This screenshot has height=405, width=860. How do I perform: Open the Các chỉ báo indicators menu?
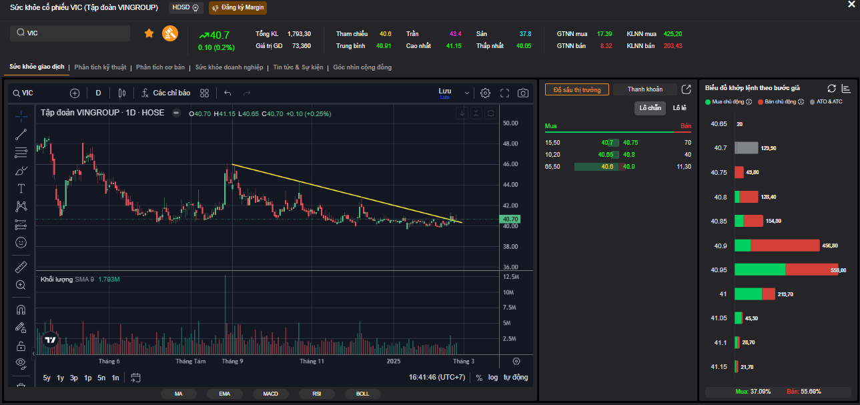(165, 93)
